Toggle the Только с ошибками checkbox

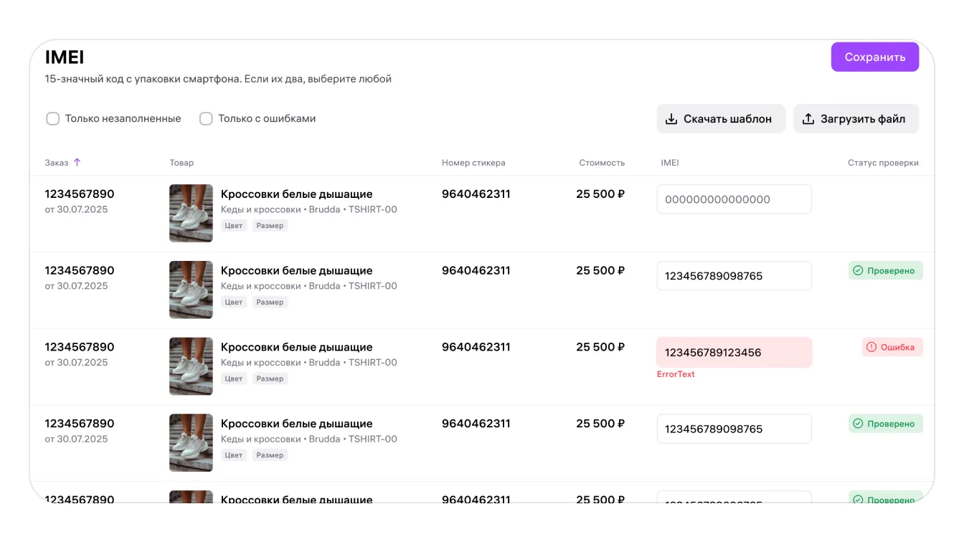tap(206, 119)
